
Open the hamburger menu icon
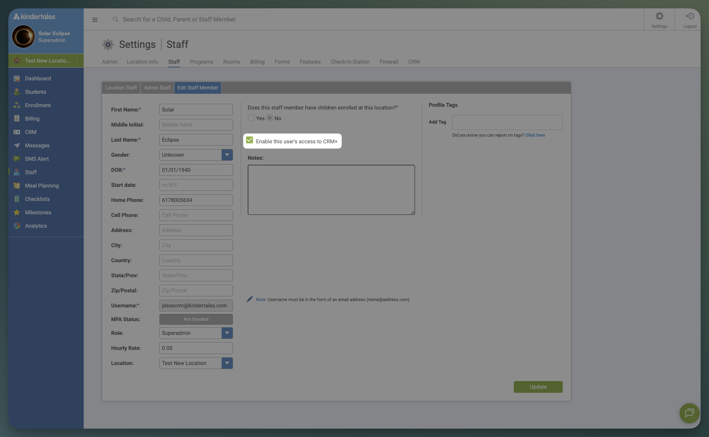[x=95, y=20]
